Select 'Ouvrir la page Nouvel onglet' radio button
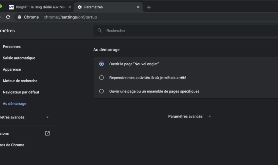This screenshot has height=165, width=278. pyautogui.click(x=102, y=64)
